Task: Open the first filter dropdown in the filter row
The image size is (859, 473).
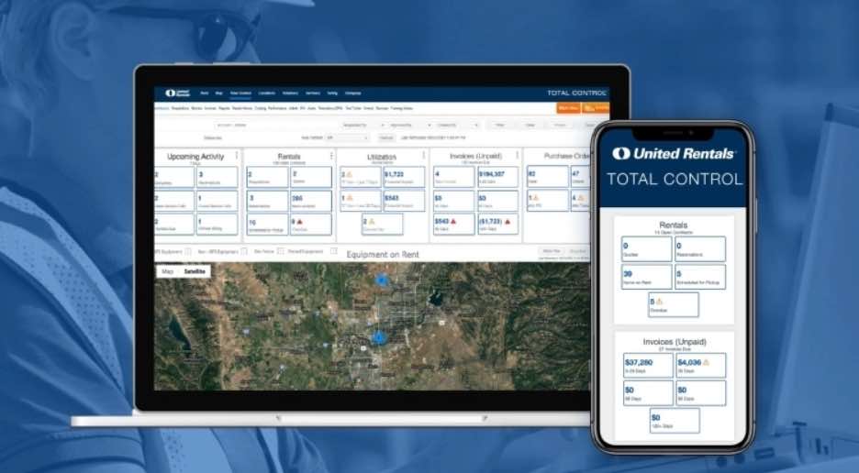Action: 363,126
